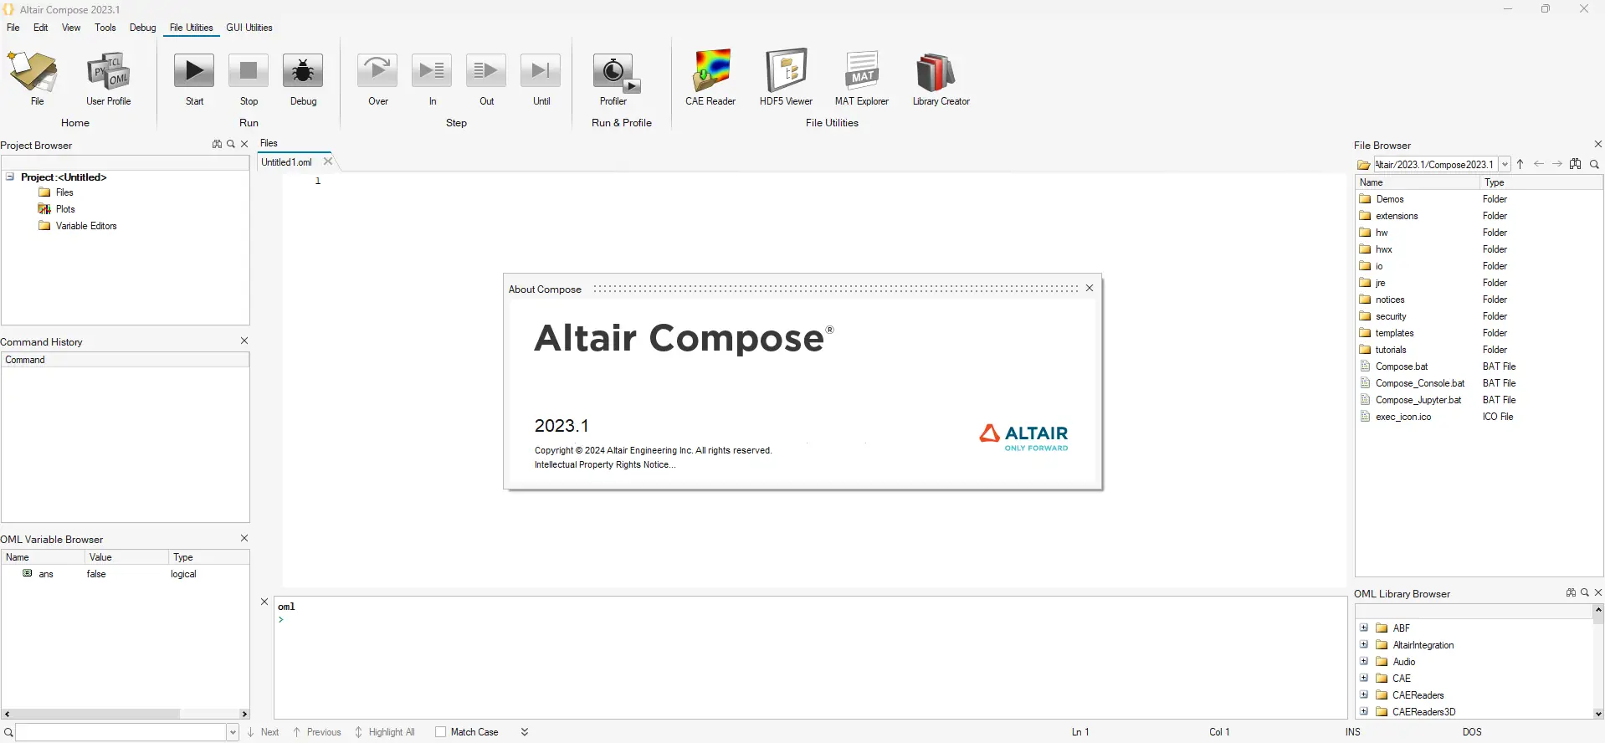The height and width of the screenshot is (743, 1605).
Task: Select the File Utilities ribbon tab
Action: (x=192, y=28)
